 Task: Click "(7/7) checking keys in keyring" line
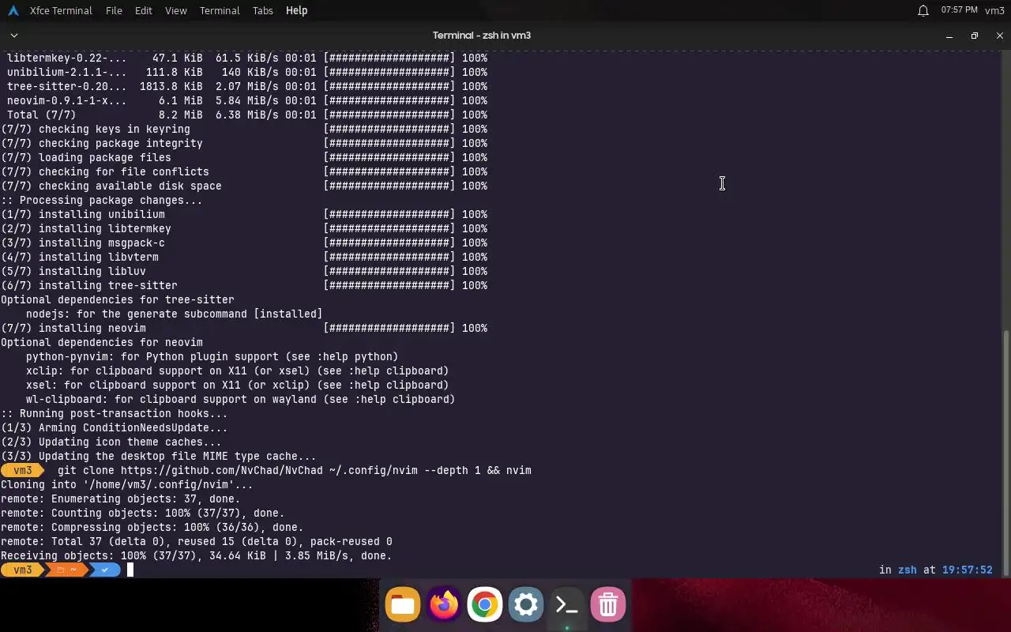pyautogui.click(x=244, y=130)
